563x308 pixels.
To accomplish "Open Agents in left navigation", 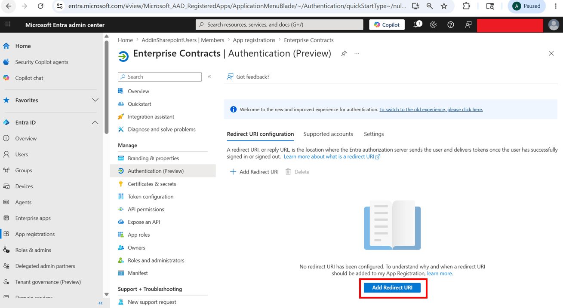I will click(23, 202).
